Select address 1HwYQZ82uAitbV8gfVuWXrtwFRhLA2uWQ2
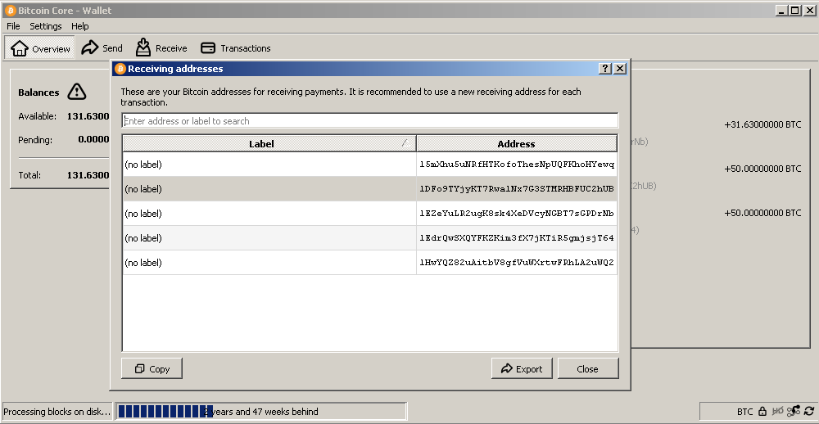819x424 pixels. coord(517,263)
